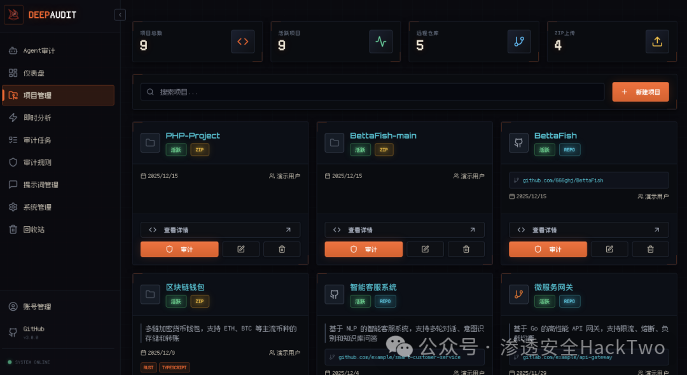Switch to 项目管理 in the sidebar
This screenshot has height=375, width=687.
click(x=39, y=95)
